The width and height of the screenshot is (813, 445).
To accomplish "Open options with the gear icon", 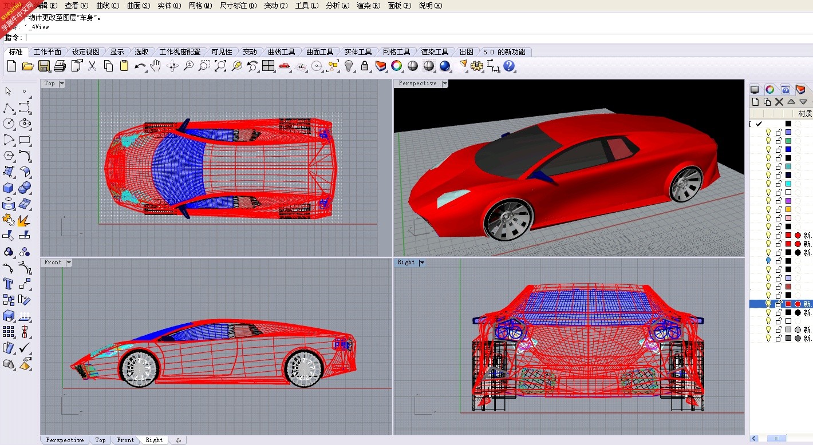I will click(477, 66).
